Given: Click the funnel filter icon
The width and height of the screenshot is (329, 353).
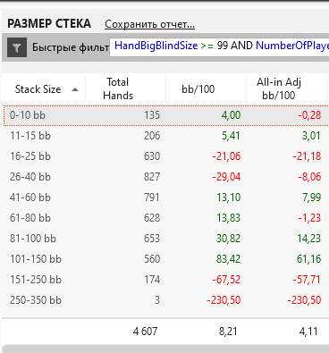Looking at the screenshot, I should 17,47.
